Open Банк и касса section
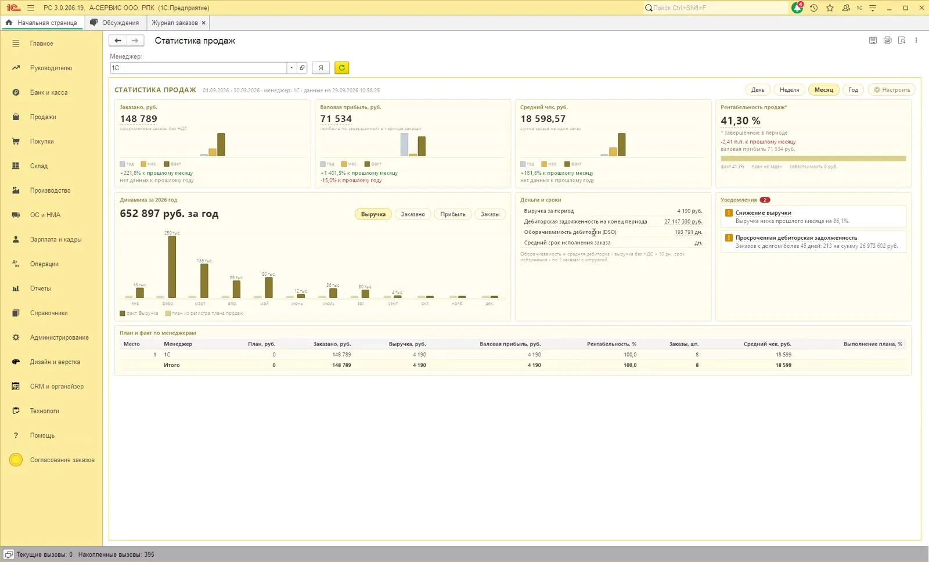Image resolution: width=929 pixels, height=562 pixels. (49, 92)
